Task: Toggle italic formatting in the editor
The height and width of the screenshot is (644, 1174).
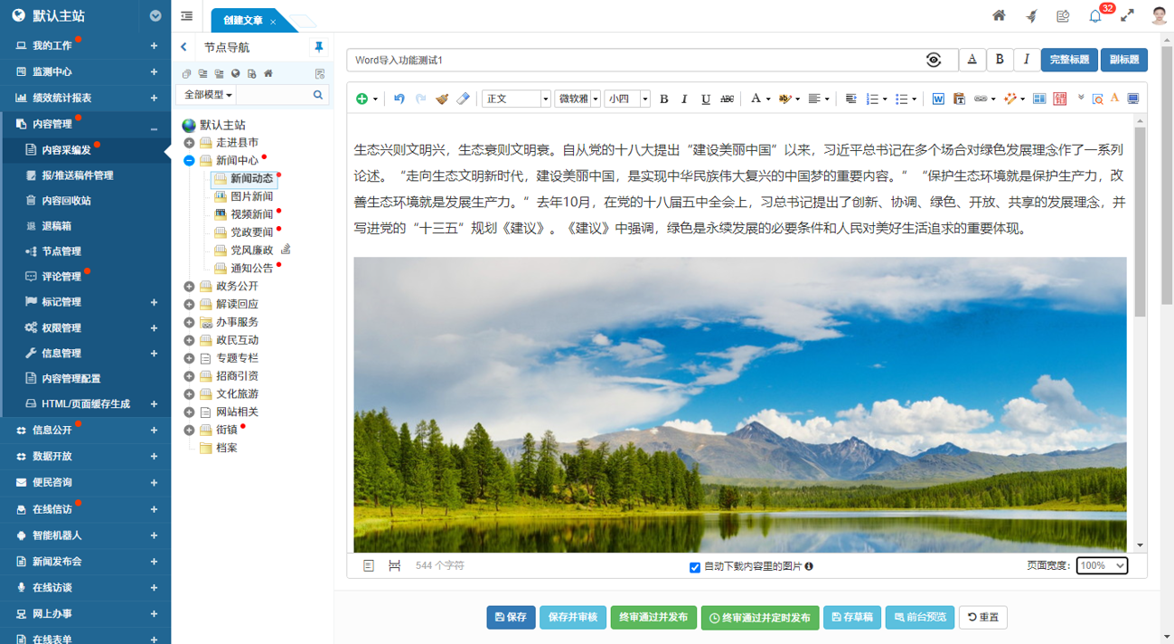Action: 684,99
